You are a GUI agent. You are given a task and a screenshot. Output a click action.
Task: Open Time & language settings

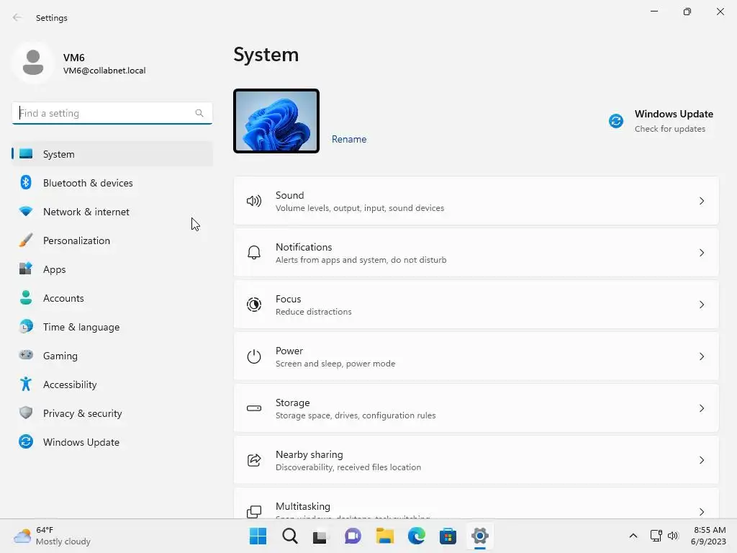[112, 327]
